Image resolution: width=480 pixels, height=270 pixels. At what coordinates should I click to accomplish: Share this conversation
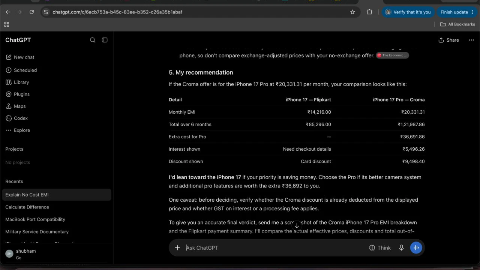448,40
